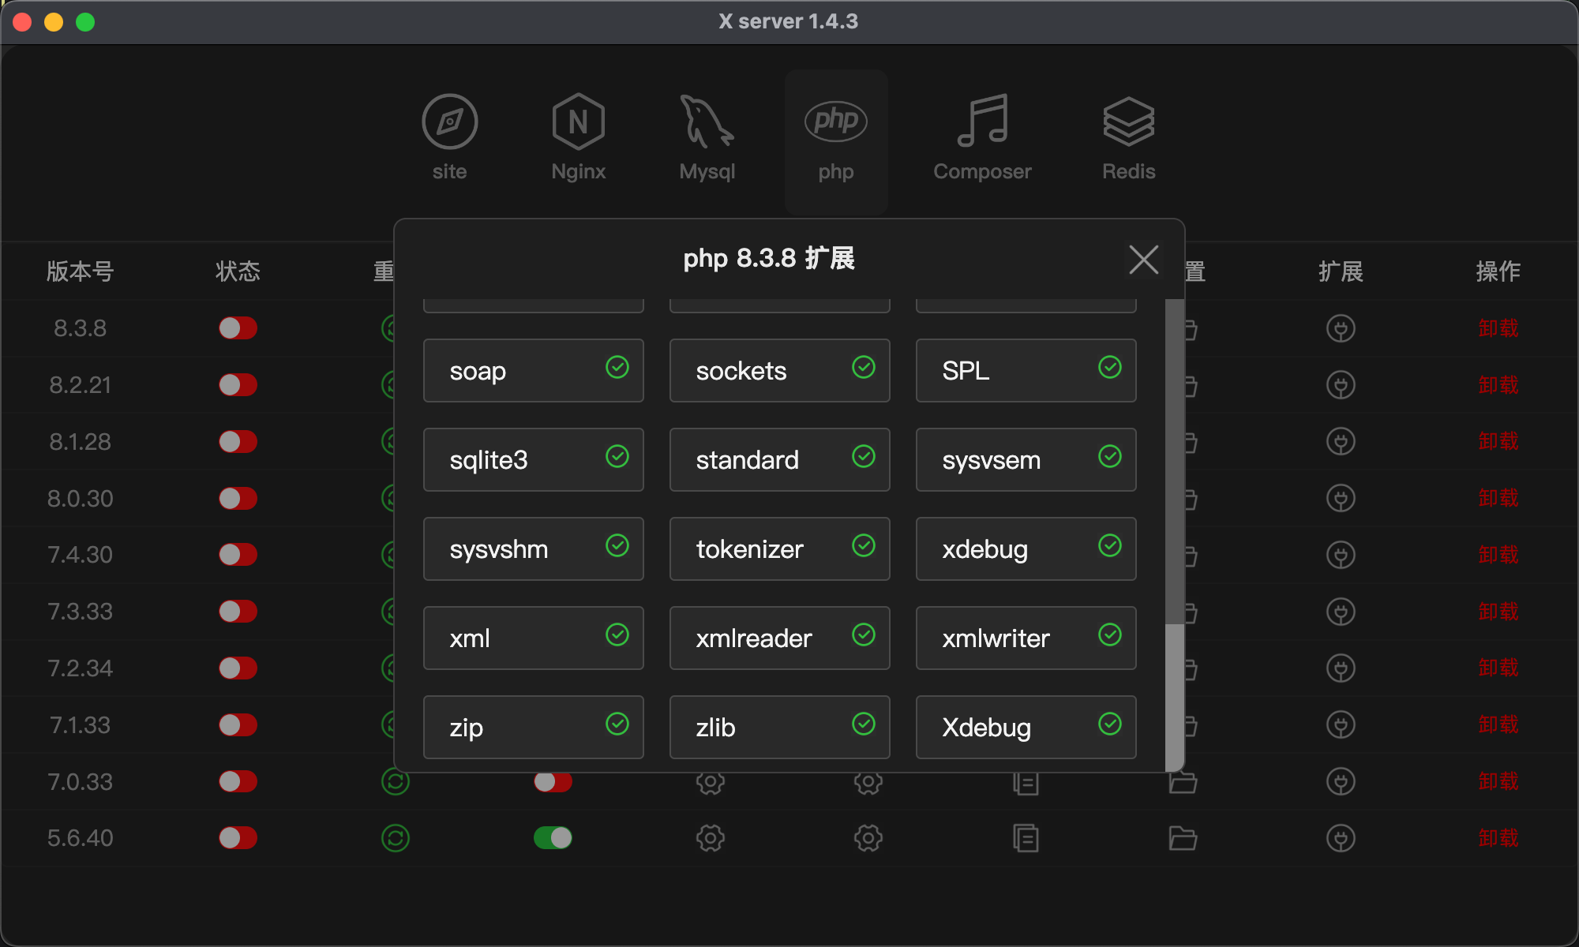Open extensions plug icon for PHP 7.2.34

tap(1341, 668)
